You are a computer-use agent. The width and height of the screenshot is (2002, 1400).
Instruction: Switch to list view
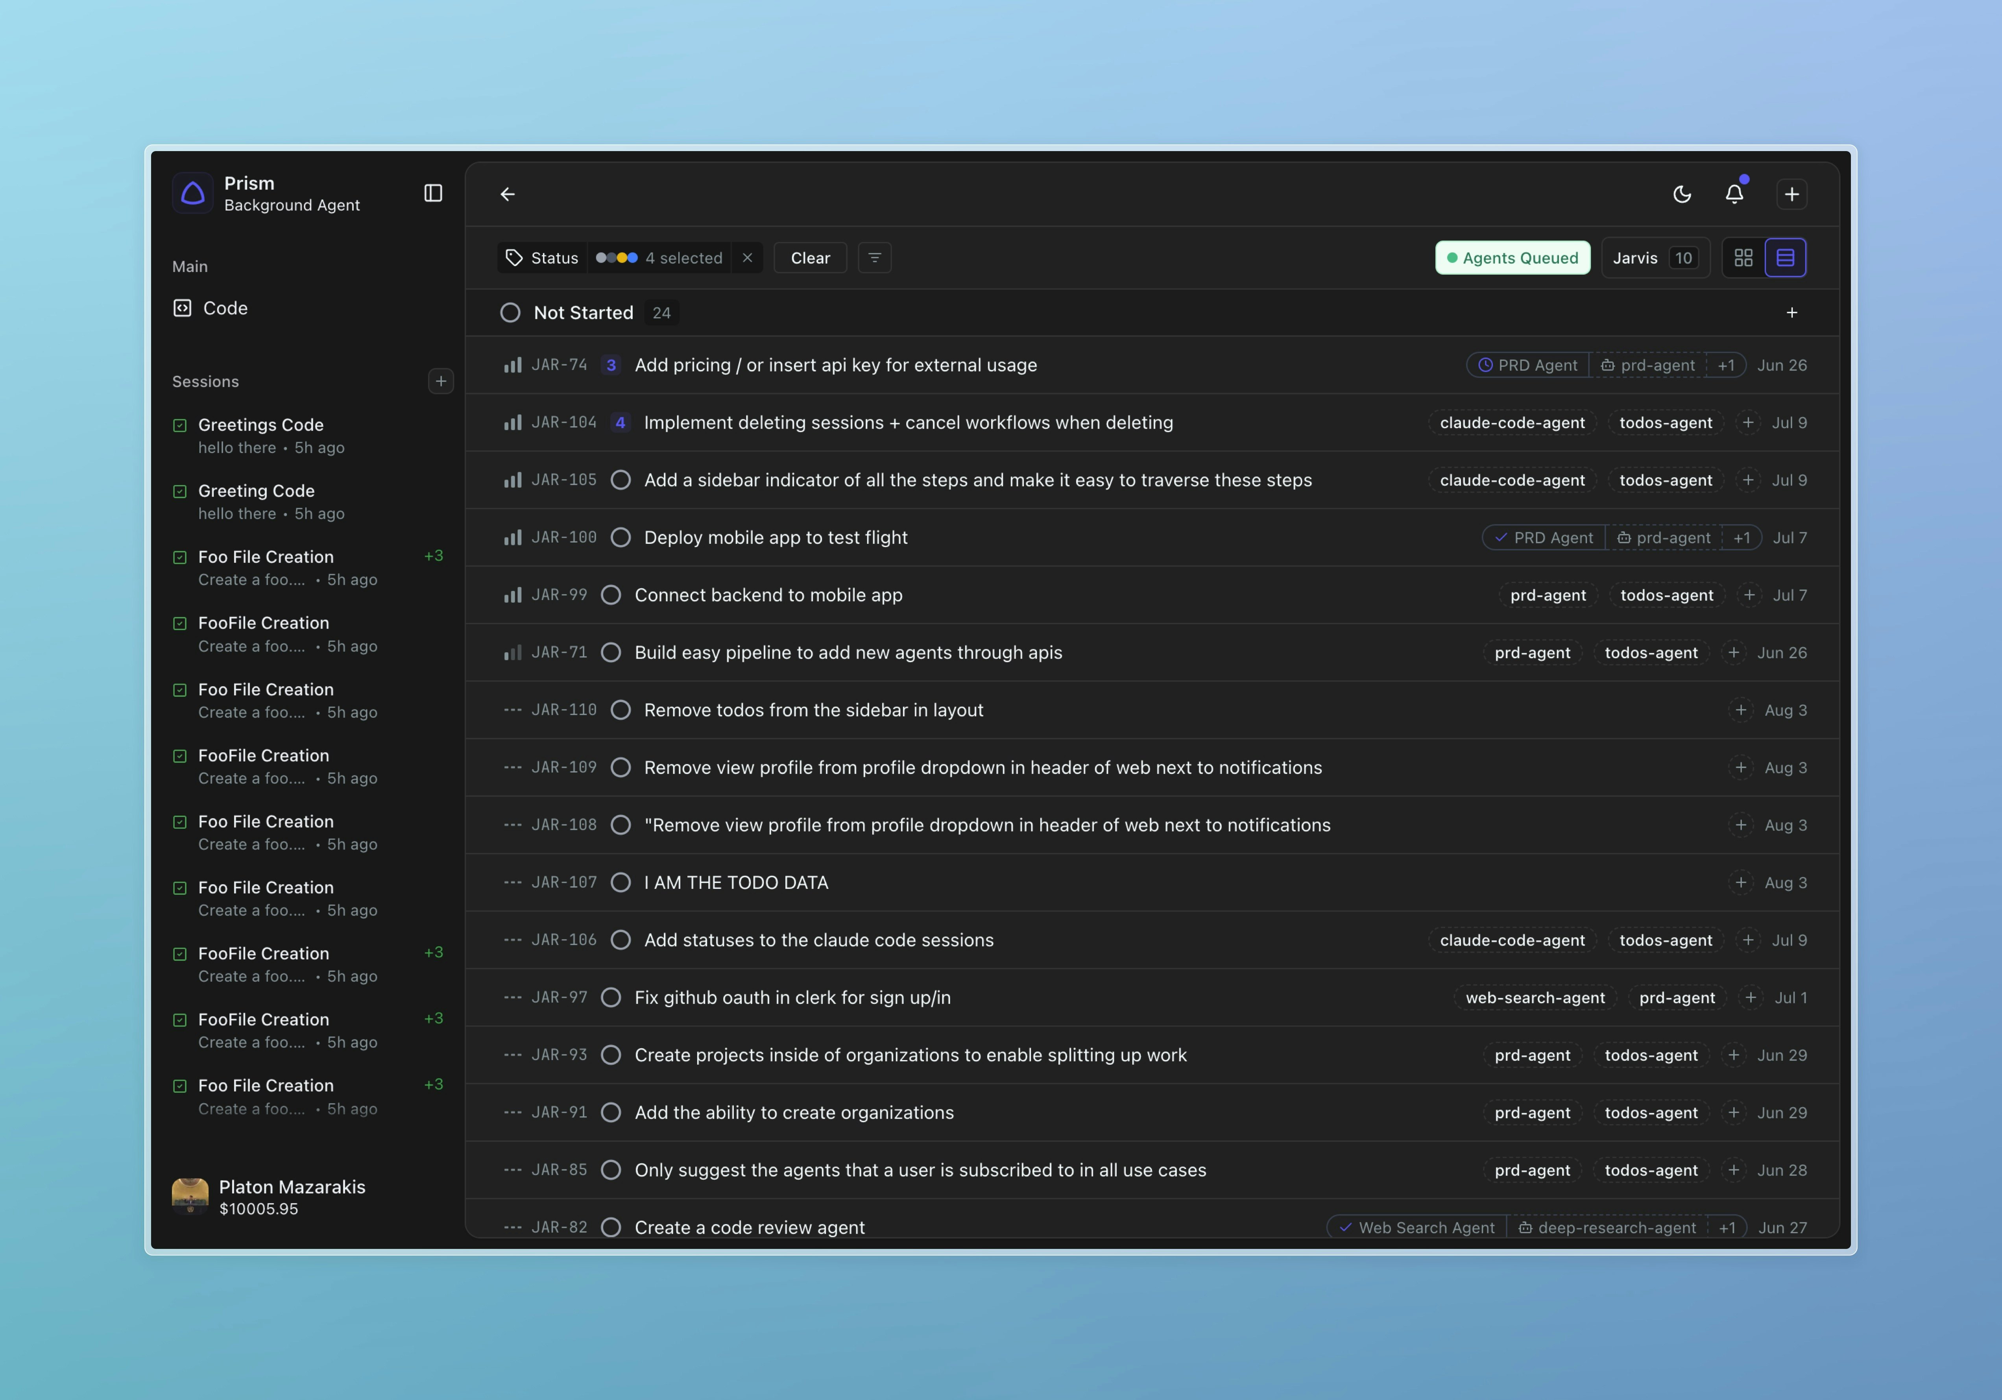pyautogui.click(x=1785, y=258)
